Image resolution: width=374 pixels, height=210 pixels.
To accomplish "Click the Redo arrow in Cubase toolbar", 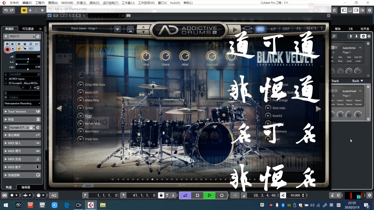I will [12, 10].
